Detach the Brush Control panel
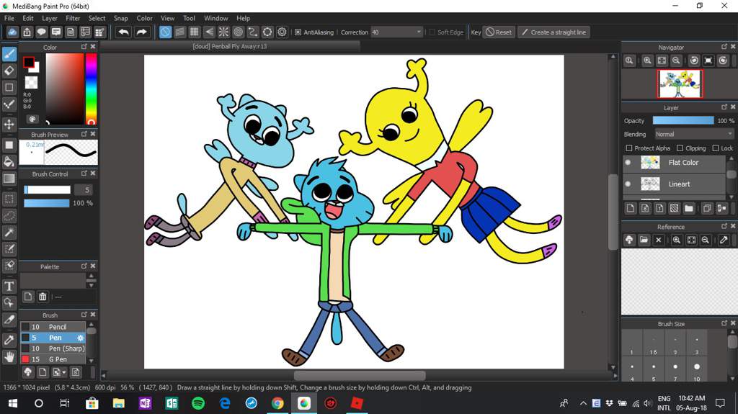This screenshot has width=738, height=414. pos(84,174)
